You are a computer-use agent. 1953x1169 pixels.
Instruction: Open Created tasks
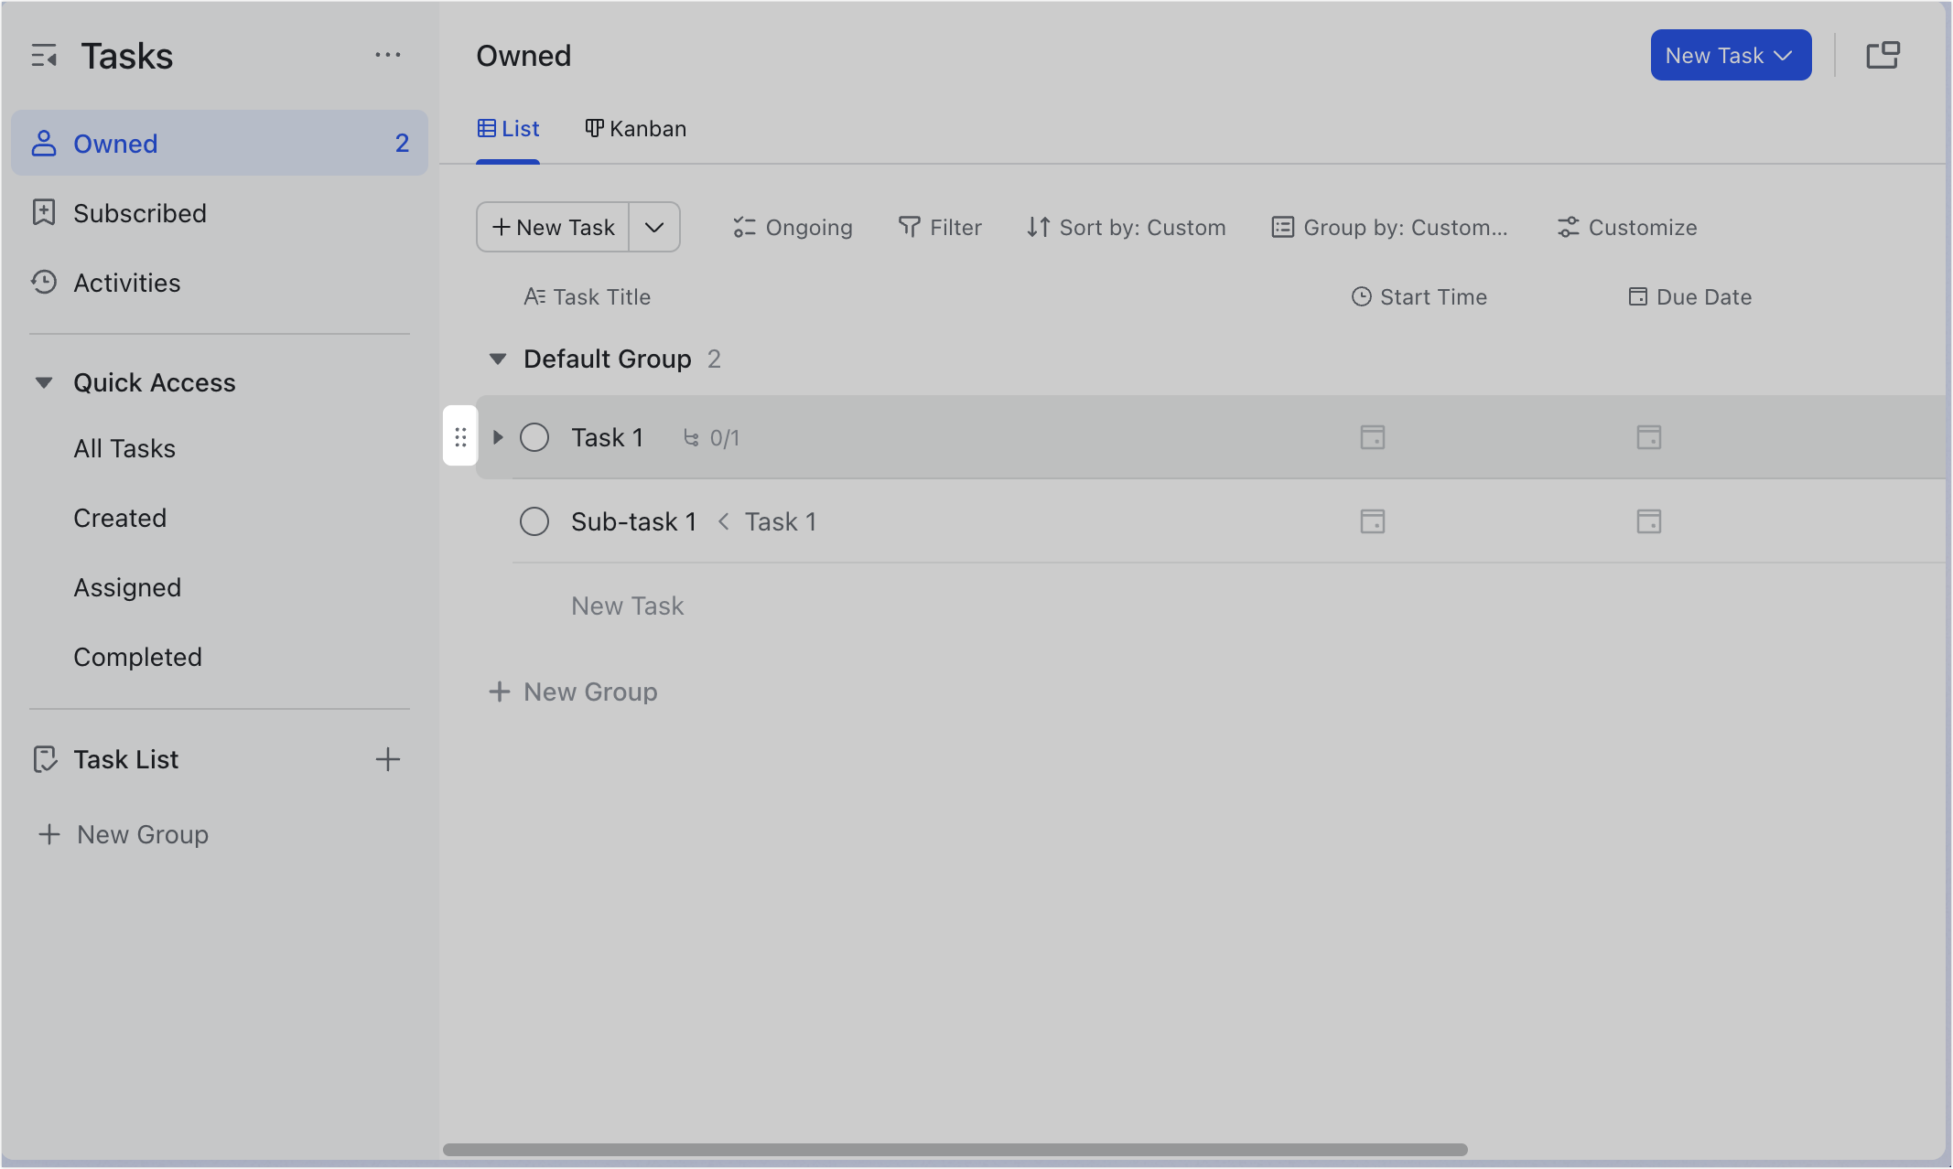tap(120, 518)
